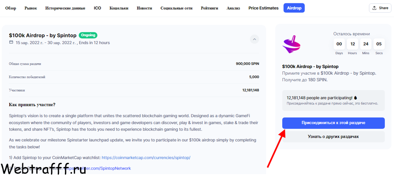Click the Осталось времени label
Screen dimensions: 394x175
(x=351, y=34)
